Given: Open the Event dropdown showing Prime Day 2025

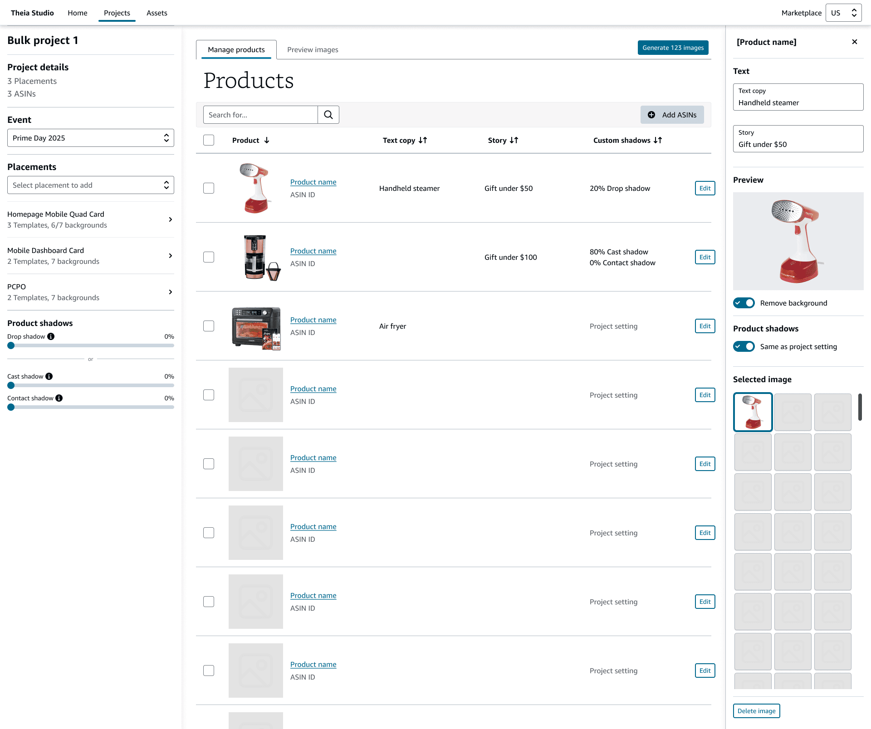Looking at the screenshot, I should [91, 138].
